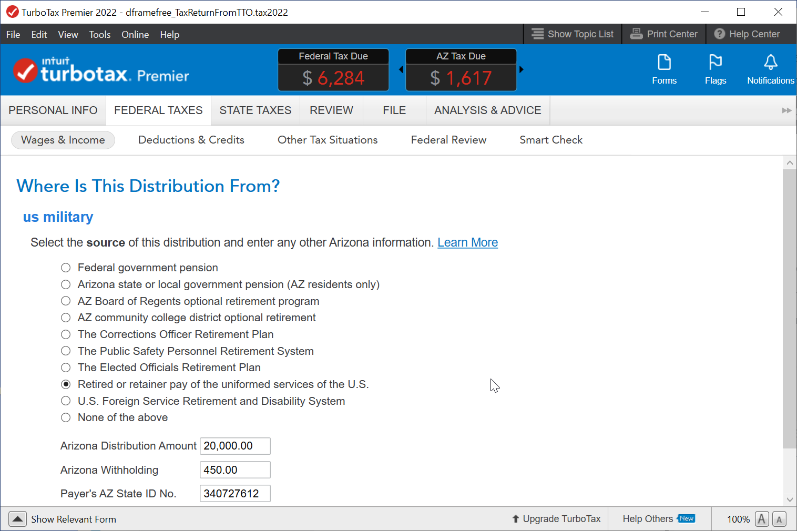This screenshot has width=797, height=531.
Task: Click the TurboTax checkmark logo
Action: [x=25, y=70]
